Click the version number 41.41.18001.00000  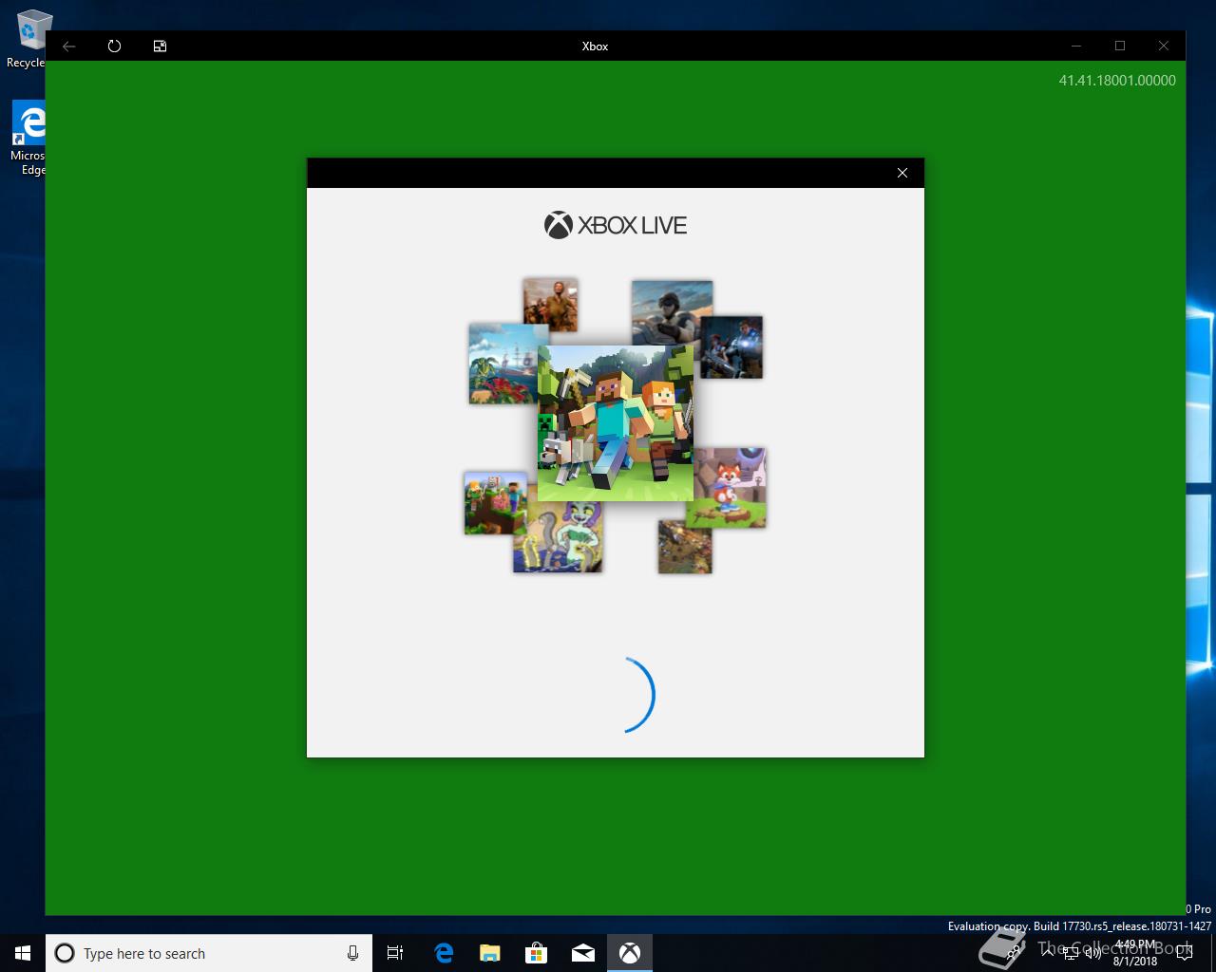(x=1117, y=81)
